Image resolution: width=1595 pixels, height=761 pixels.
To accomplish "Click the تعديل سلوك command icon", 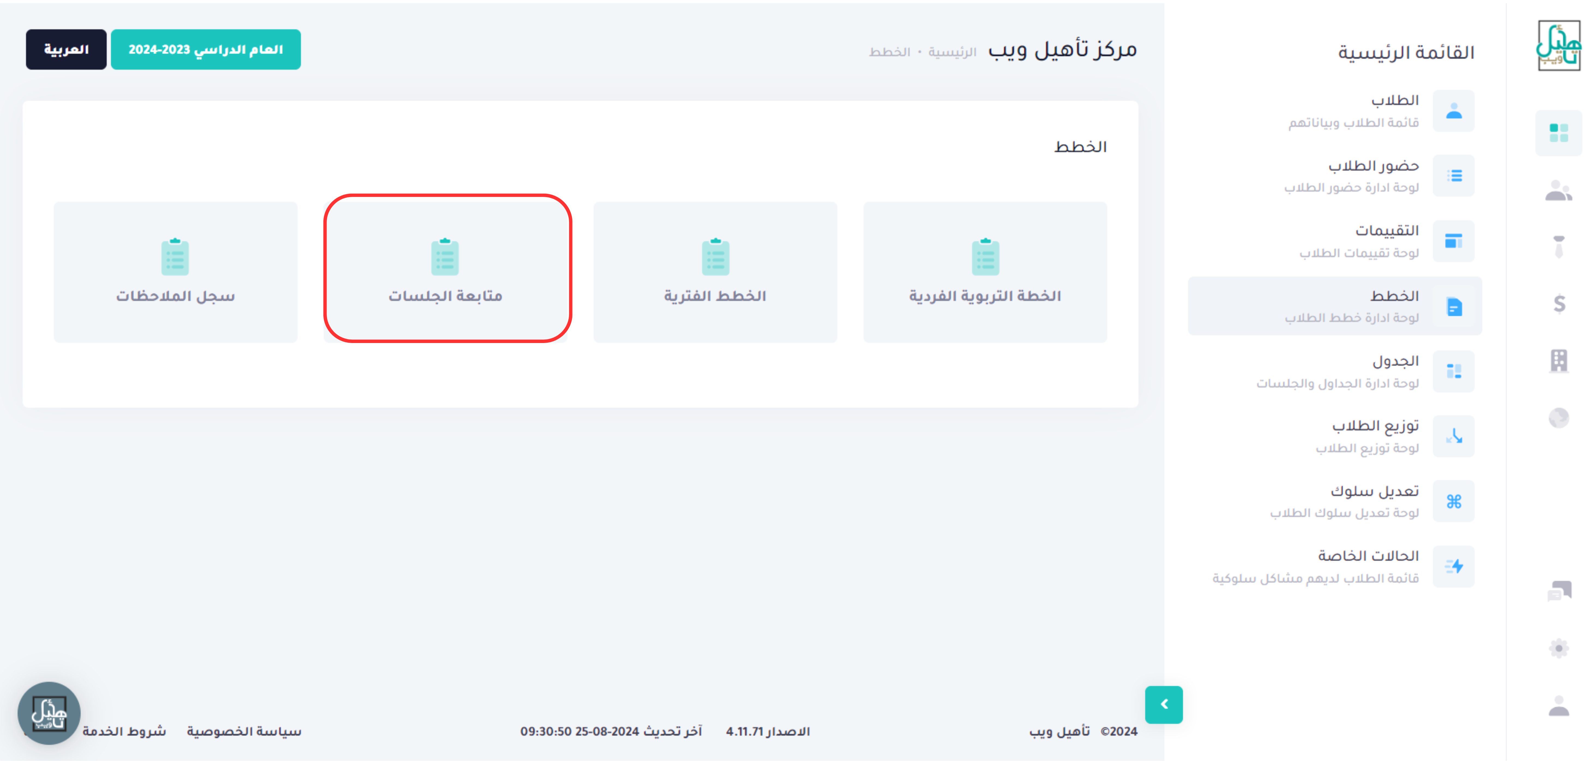I will (x=1453, y=501).
